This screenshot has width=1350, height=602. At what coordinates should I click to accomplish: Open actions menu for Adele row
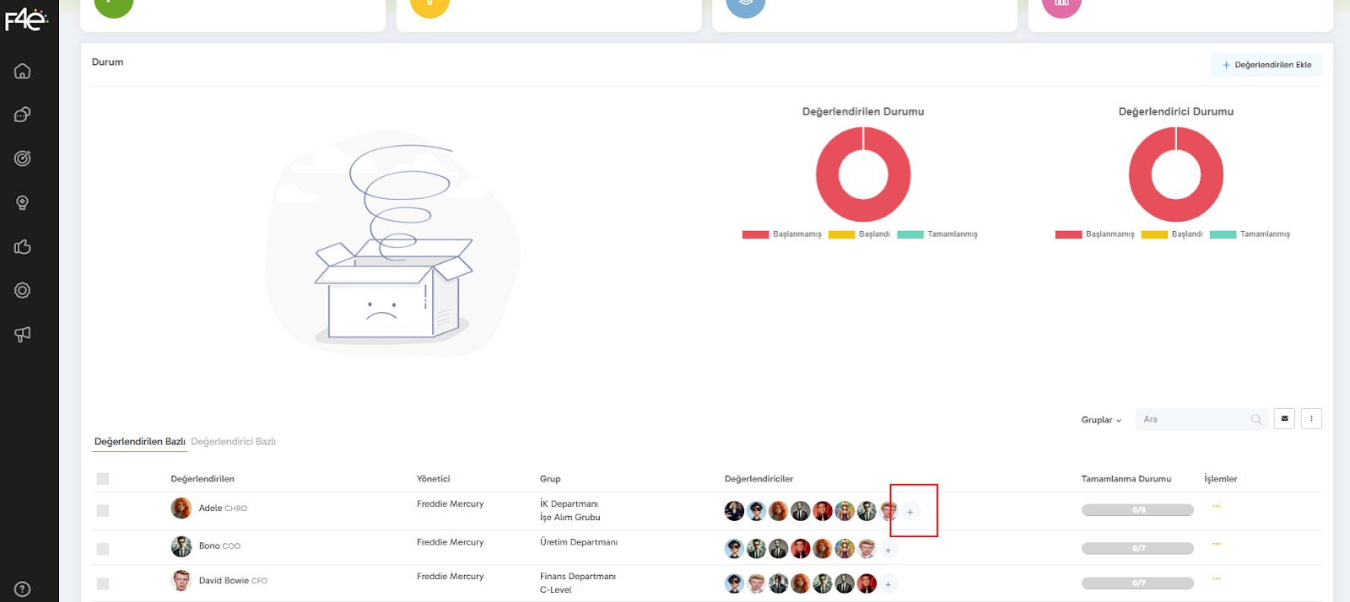[x=1216, y=507]
